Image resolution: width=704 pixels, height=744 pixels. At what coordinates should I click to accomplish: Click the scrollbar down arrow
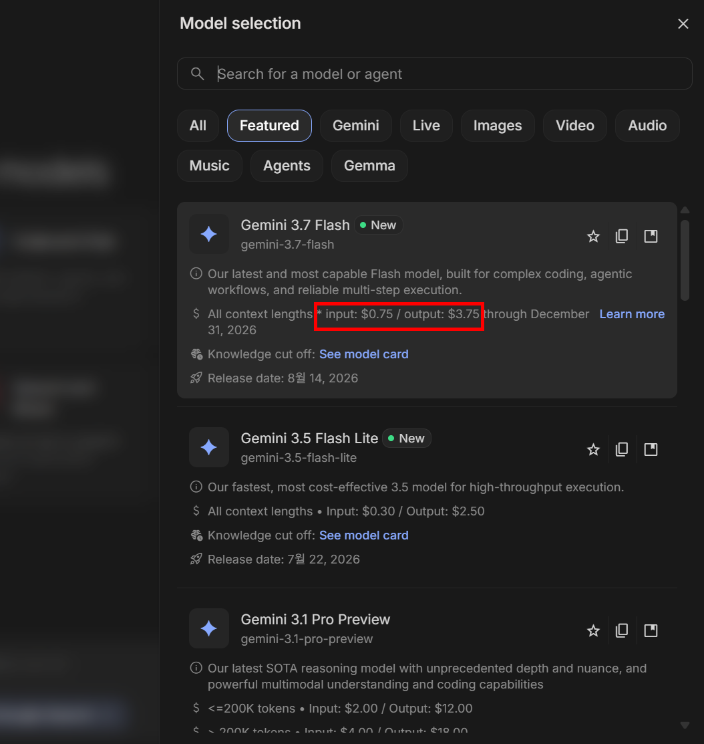(685, 725)
